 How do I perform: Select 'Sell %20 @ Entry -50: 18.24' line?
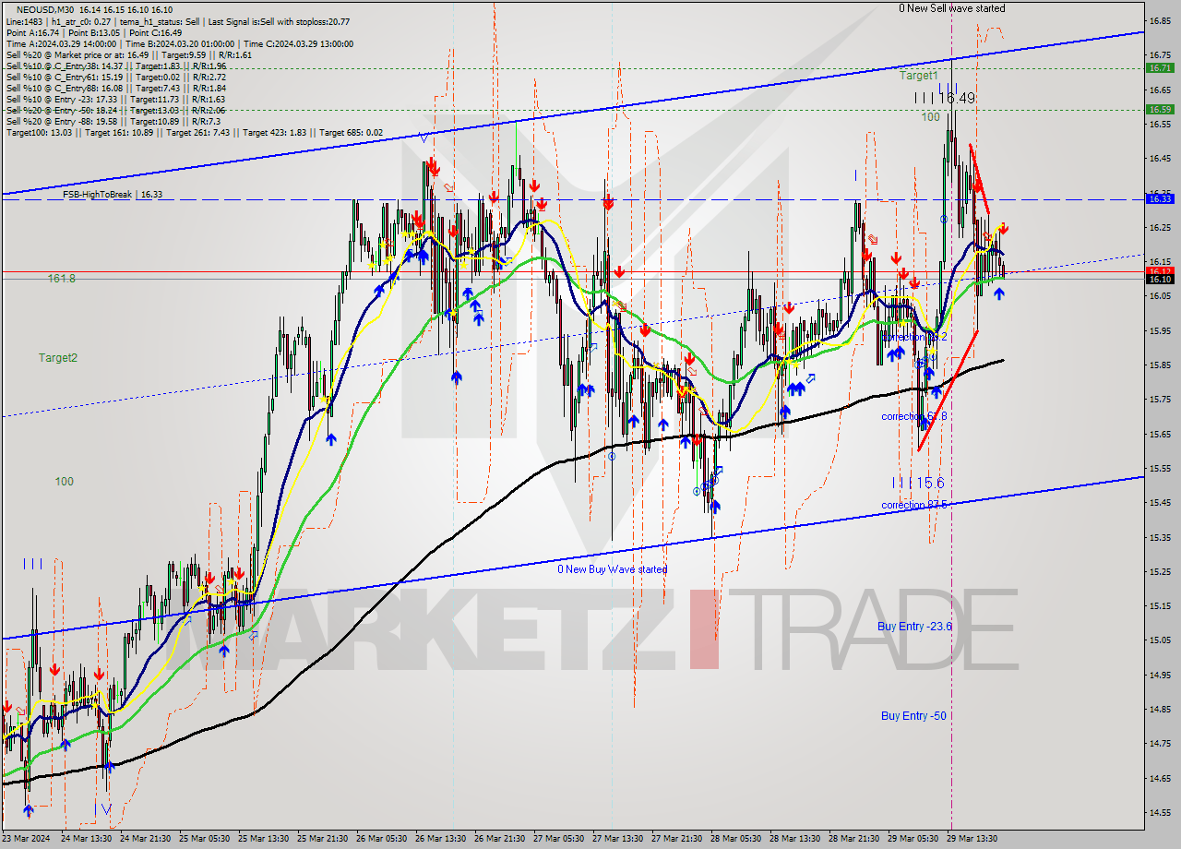115,110
